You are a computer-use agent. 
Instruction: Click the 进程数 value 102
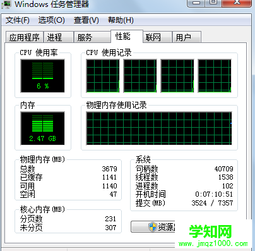coord(228,186)
